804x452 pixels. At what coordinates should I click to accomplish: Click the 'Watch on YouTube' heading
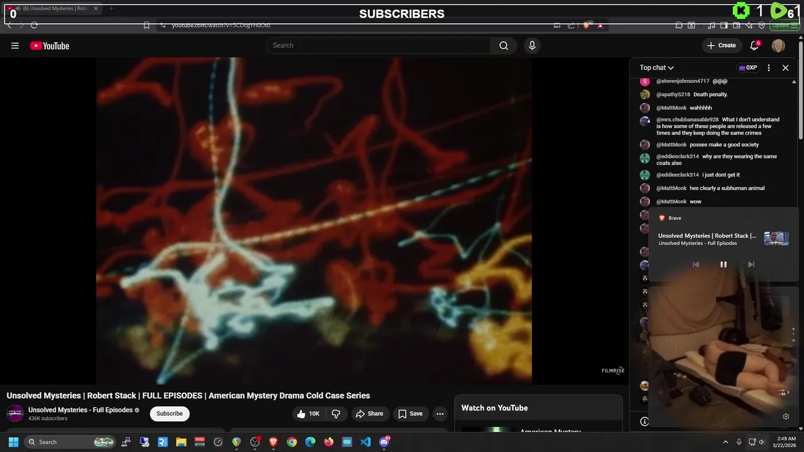pos(494,408)
